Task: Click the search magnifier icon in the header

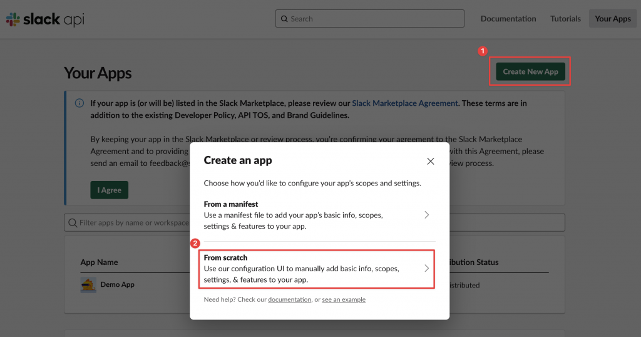Action: pyautogui.click(x=284, y=19)
